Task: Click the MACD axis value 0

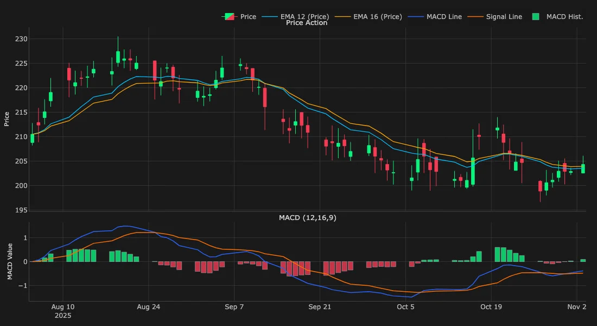Action: tap(26, 261)
